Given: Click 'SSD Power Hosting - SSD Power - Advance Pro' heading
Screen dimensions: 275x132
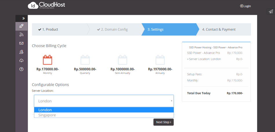Looking at the screenshot, I should (x=216, y=48).
